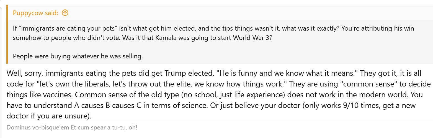
Task: Open the "Puppycow said:" quote link
Action: (35, 13)
